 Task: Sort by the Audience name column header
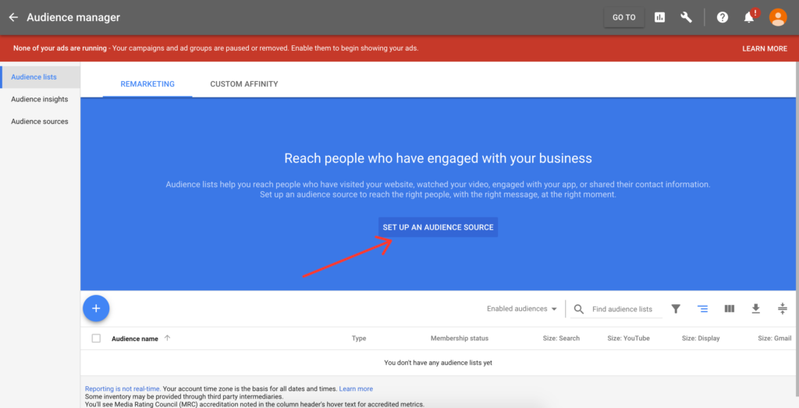pos(135,339)
